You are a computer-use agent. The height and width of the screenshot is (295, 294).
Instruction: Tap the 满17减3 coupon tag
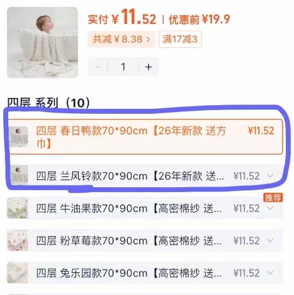[180, 39]
